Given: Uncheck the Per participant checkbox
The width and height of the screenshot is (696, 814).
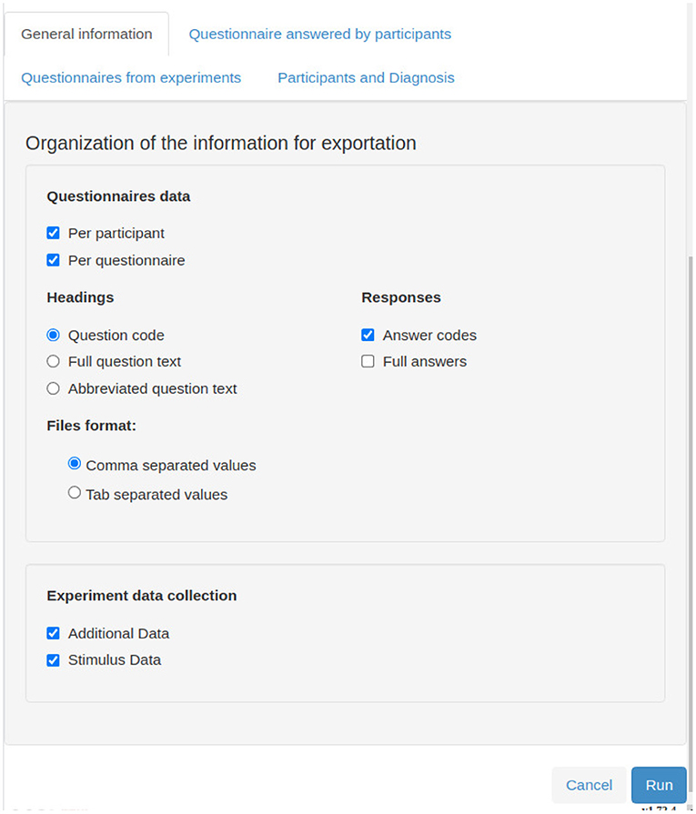Looking at the screenshot, I should click(x=53, y=233).
